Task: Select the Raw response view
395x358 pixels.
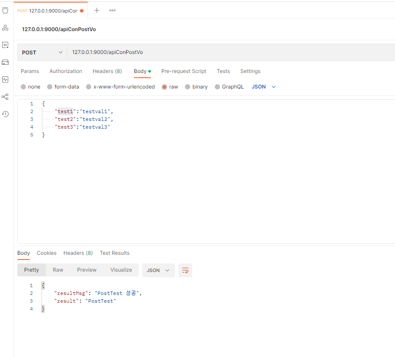Action: coord(58,270)
